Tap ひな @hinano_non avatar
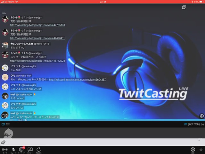Viewport: 205px width, 154px height. 5,77
